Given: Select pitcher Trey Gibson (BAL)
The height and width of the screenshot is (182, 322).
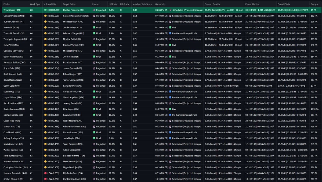Looking at the screenshot, I should (12, 10).
